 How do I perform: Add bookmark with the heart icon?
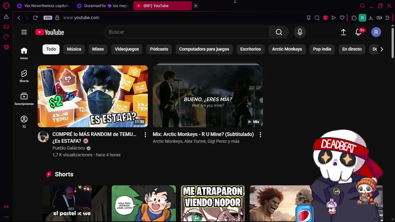click(342, 18)
